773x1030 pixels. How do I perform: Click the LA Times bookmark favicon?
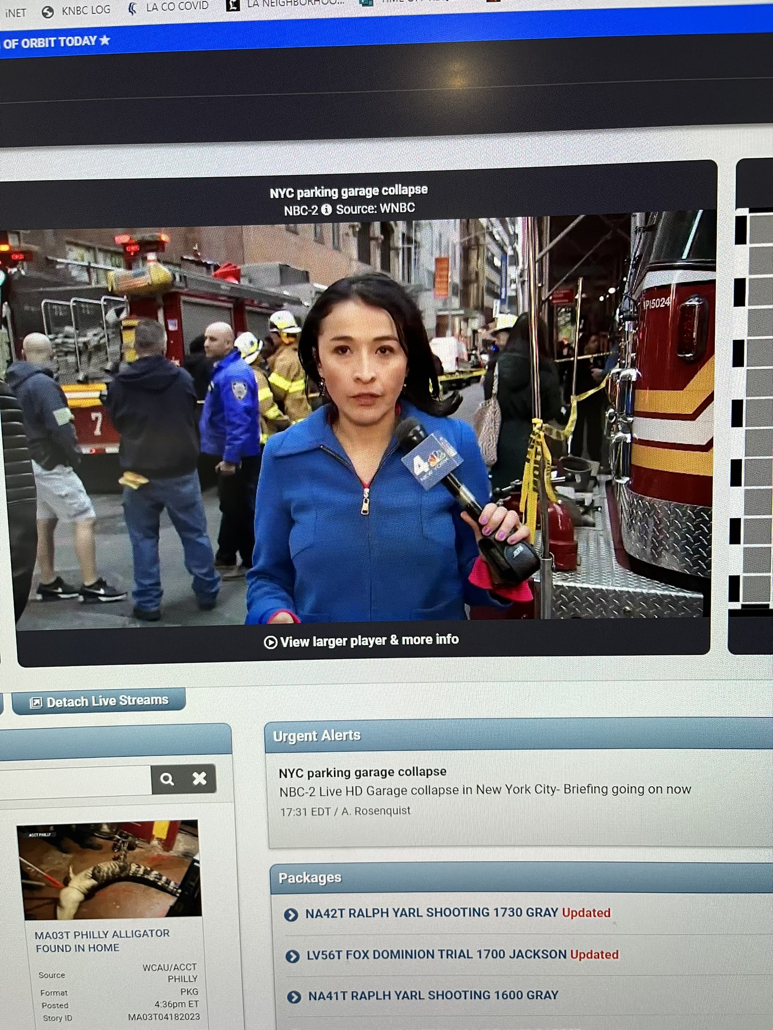click(x=233, y=5)
